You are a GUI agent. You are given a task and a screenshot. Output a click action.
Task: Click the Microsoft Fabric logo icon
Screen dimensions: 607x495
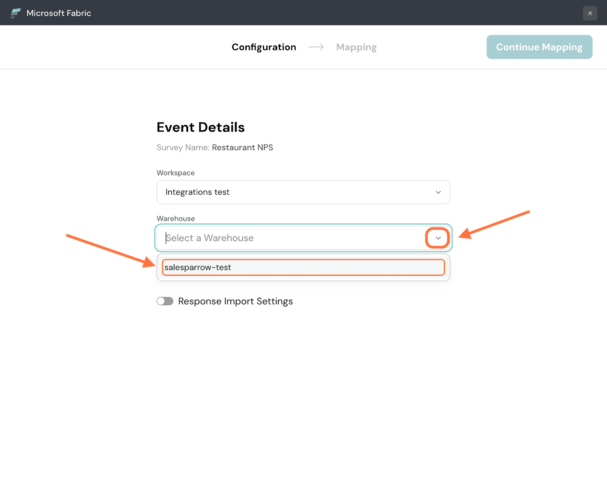(15, 13)
